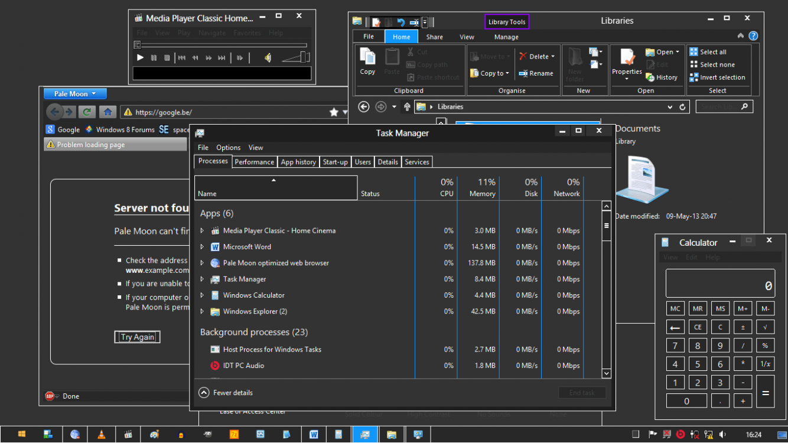Click the Memory column header in Task Manager
The width and height of the screenshot is (788, 443).
(478, 188)
